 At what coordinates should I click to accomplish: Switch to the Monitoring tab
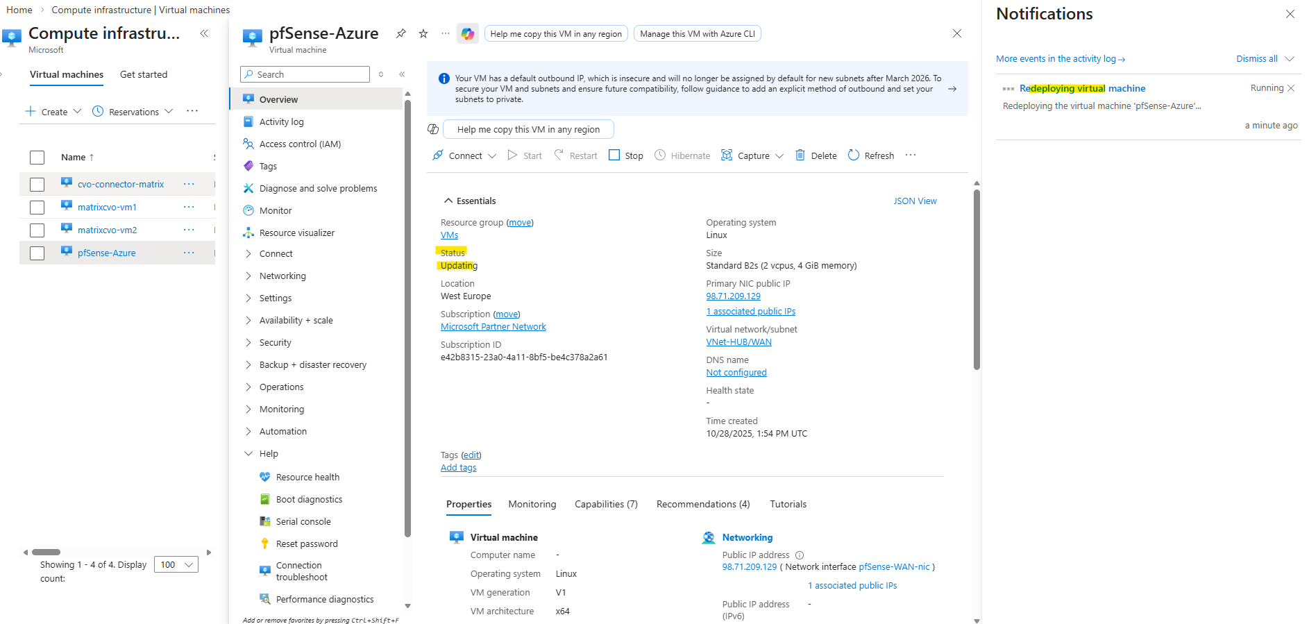pyautogui.click(x=532, y=504)
